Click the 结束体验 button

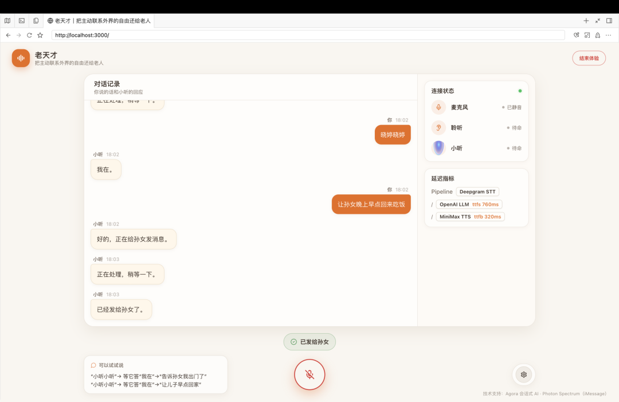[589, 58]
